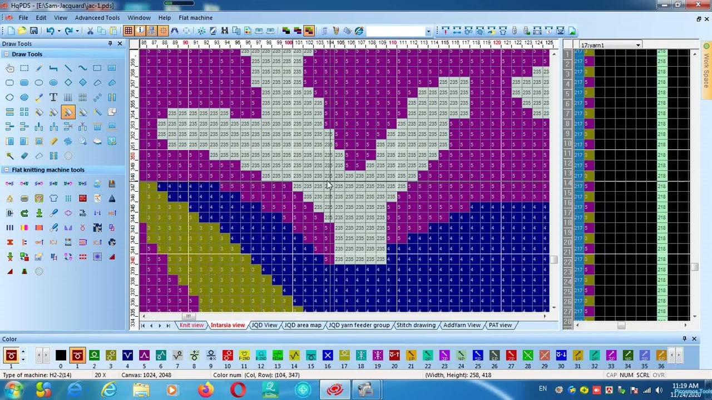Open the Advanced Tools menu
This screenshot has width=712, height=400.
tap(97, 18)
